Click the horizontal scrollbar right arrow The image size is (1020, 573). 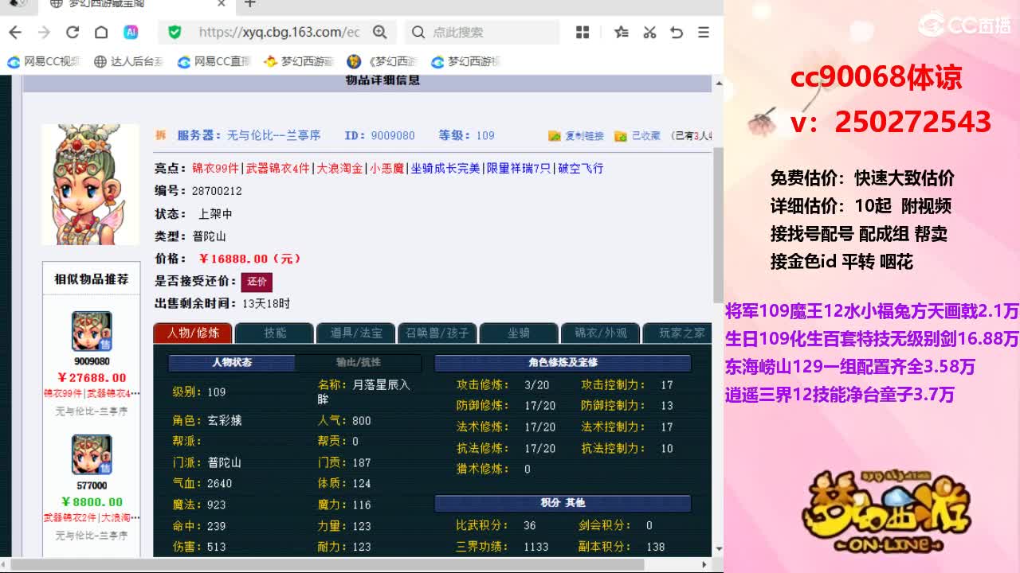click(706, 564)
